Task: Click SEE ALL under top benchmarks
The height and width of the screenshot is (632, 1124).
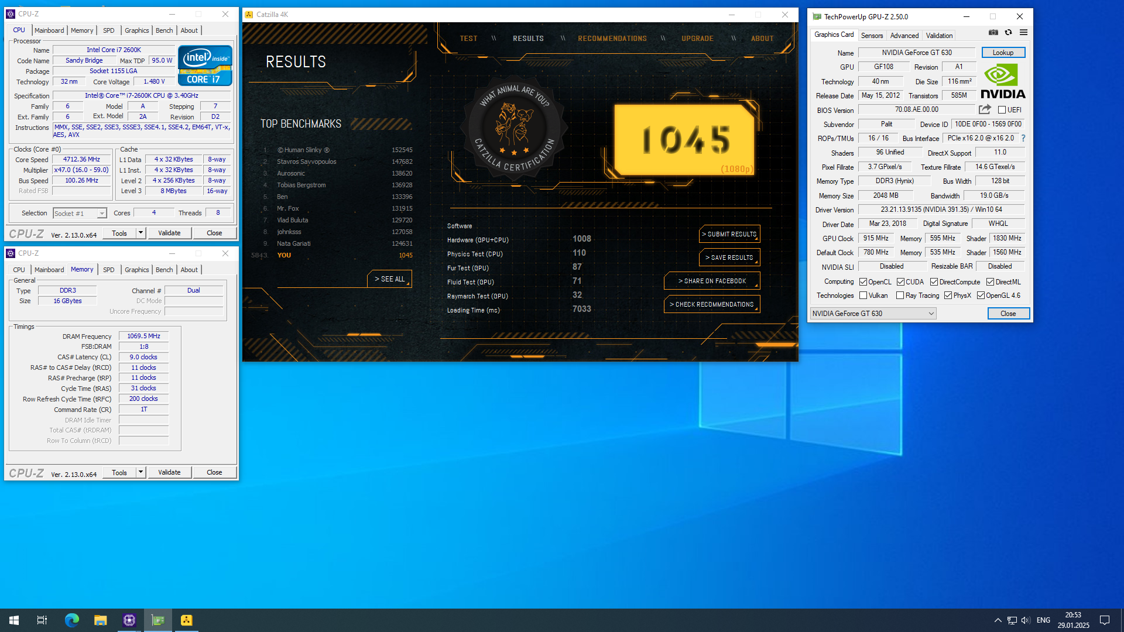Action: click(x=390, y=279)
